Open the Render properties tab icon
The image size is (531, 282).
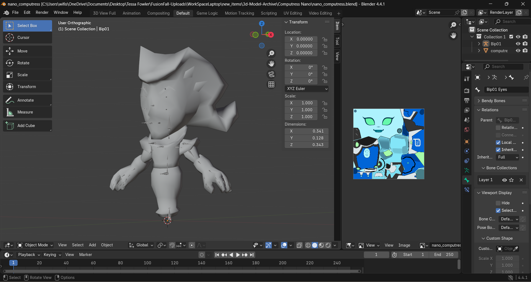click(x=467, y=91)
